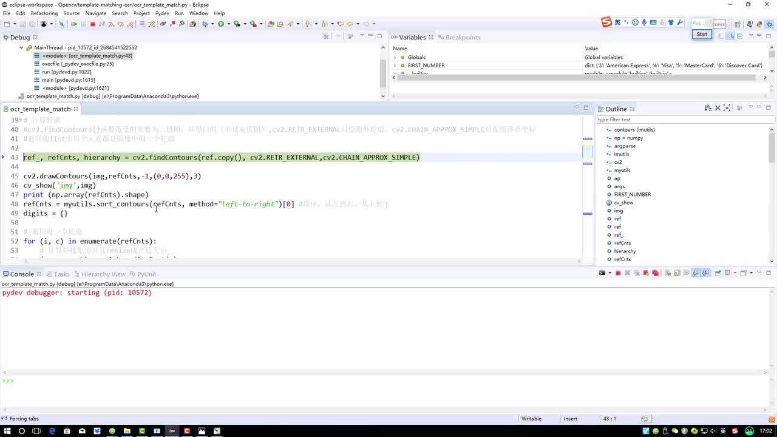Expand the FIRST_NUMBER variable row
This screenshot has width=777, height=437.
pos(395,65)
